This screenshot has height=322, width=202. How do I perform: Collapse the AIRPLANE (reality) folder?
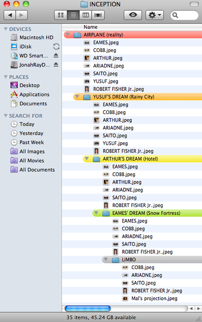tap(67, 34)
